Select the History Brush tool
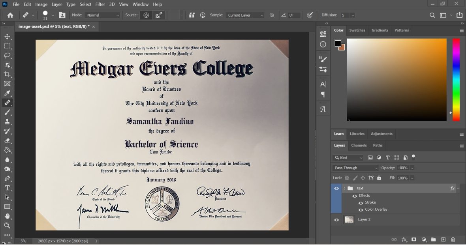 [7, 131]
